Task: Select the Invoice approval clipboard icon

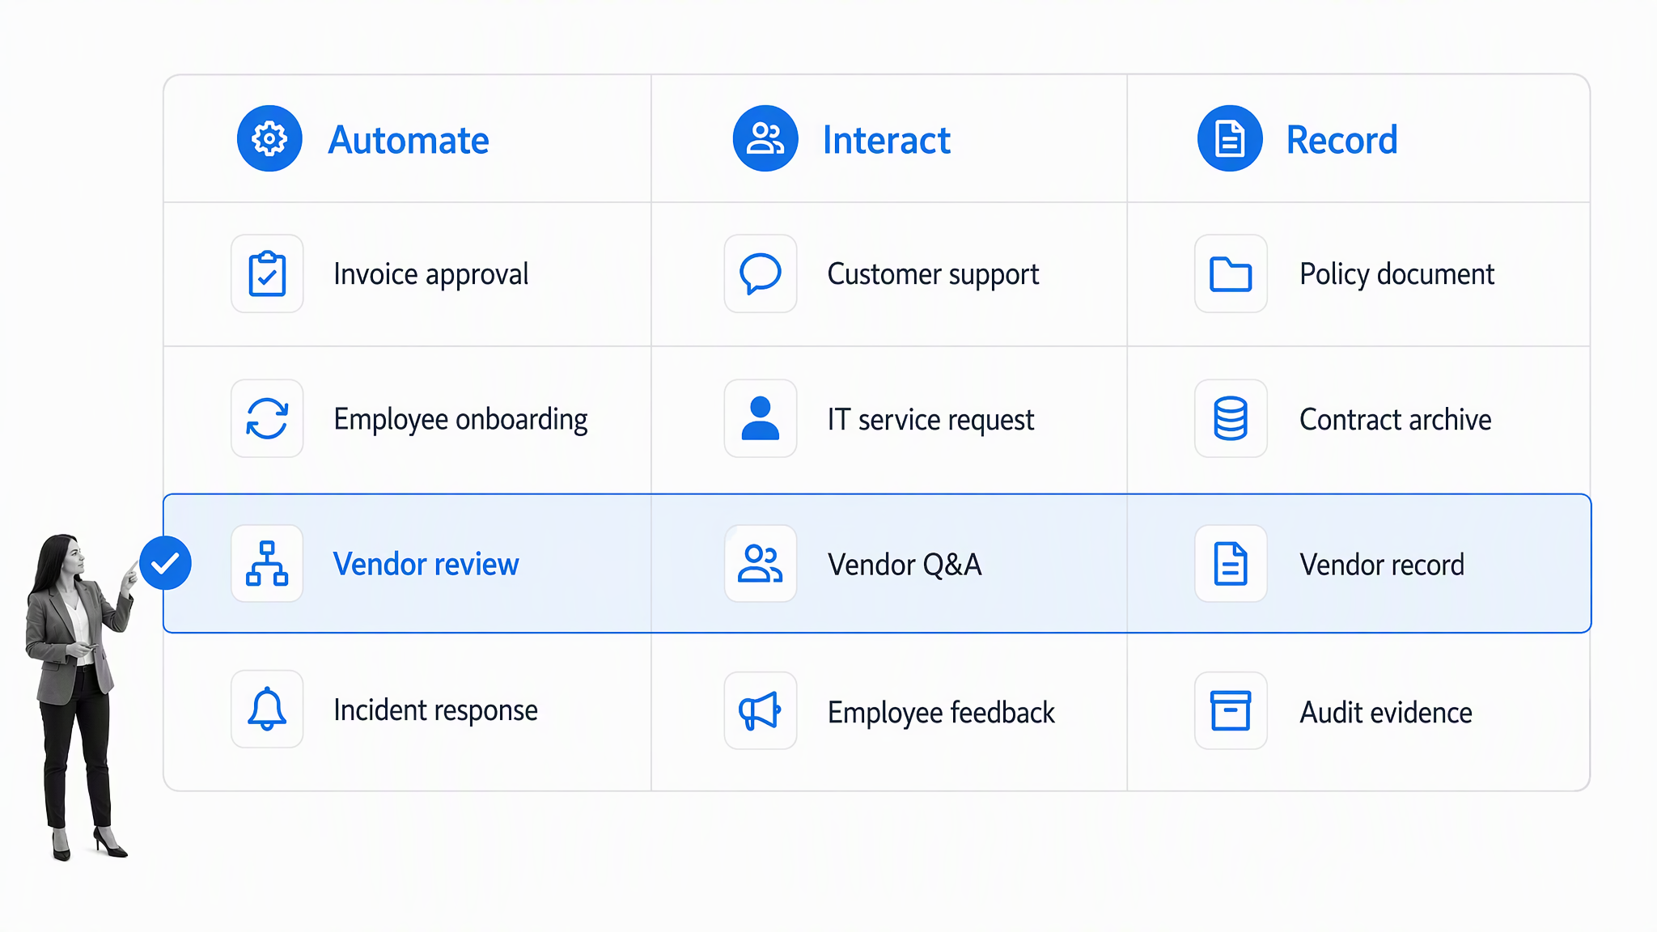Action: coord(267,273)
